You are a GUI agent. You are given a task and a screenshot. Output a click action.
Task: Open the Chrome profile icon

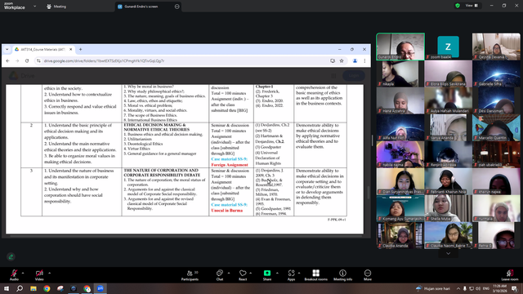point(355,61)
